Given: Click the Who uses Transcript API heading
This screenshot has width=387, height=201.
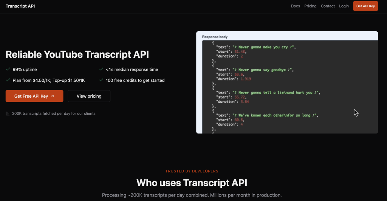Looking at the screenshot, I should point(192,183).
